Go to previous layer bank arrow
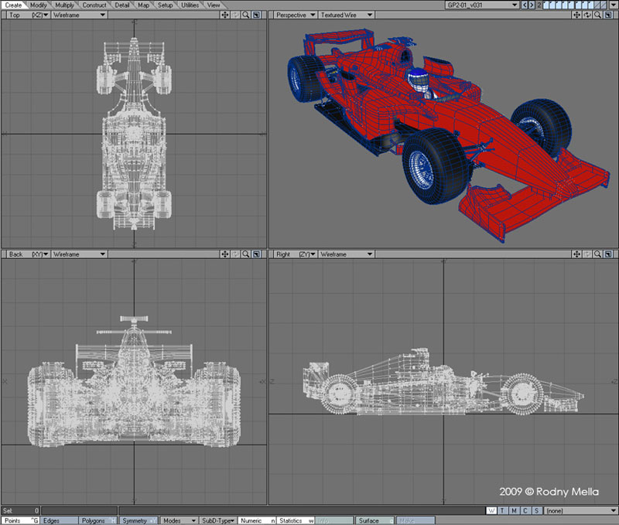 click(525, 5)
